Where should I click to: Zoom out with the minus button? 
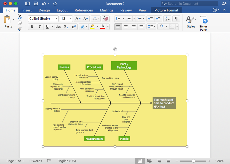177,161
